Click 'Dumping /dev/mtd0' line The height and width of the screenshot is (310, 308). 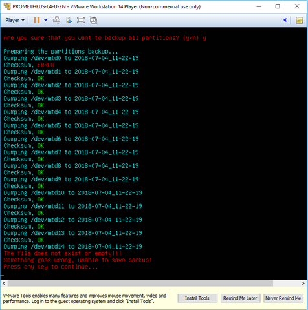tap(71, 58)
